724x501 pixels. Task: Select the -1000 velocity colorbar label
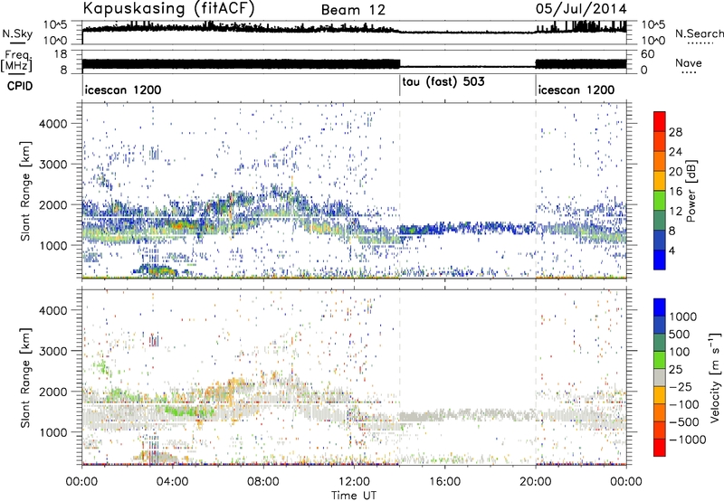687,440
